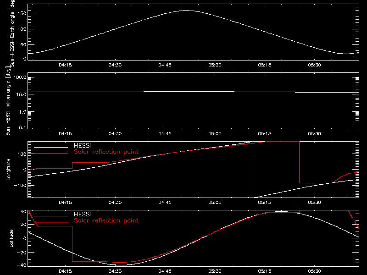367x275 pixels.
Task: Click the 100.0 tick label on Moon angle axis
Action: (20, 77)
